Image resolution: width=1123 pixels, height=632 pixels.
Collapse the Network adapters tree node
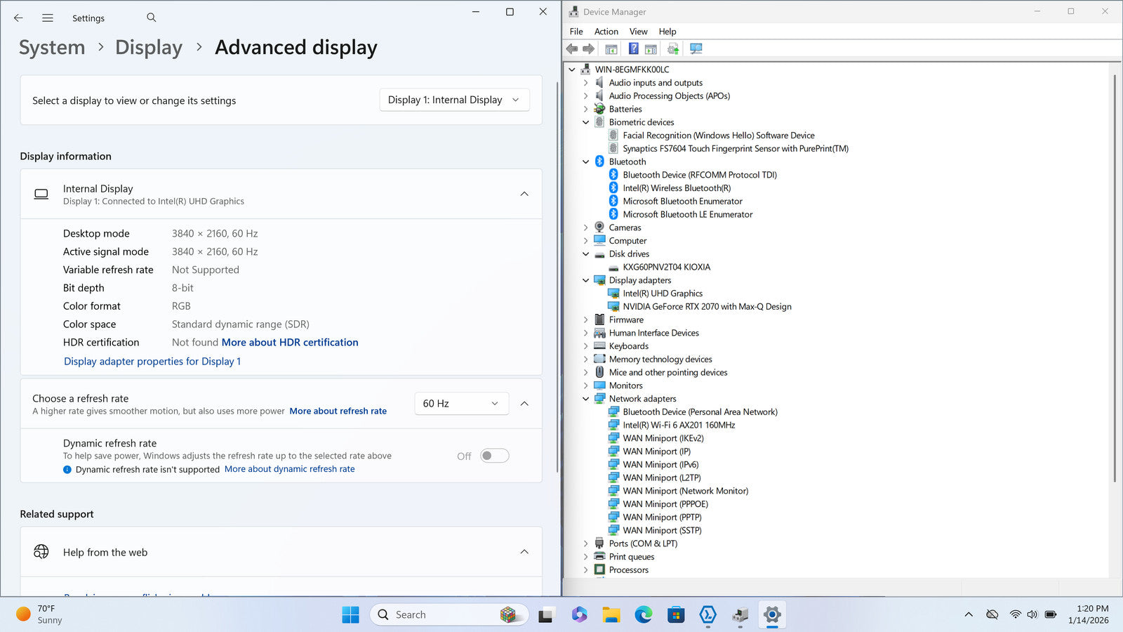586,399
